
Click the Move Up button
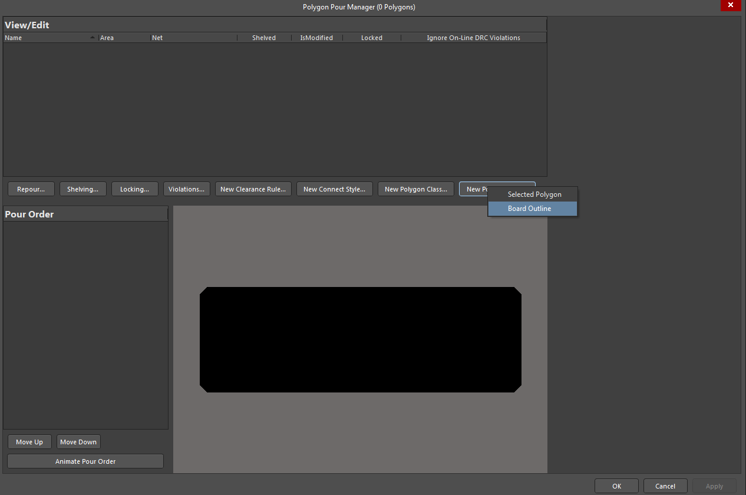tap(29, 442)
